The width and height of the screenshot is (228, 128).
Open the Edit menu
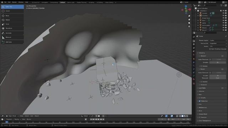pos(9,2)
